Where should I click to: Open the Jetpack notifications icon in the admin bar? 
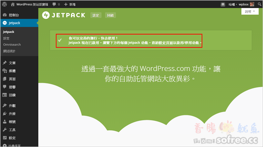tap(223, 5)
